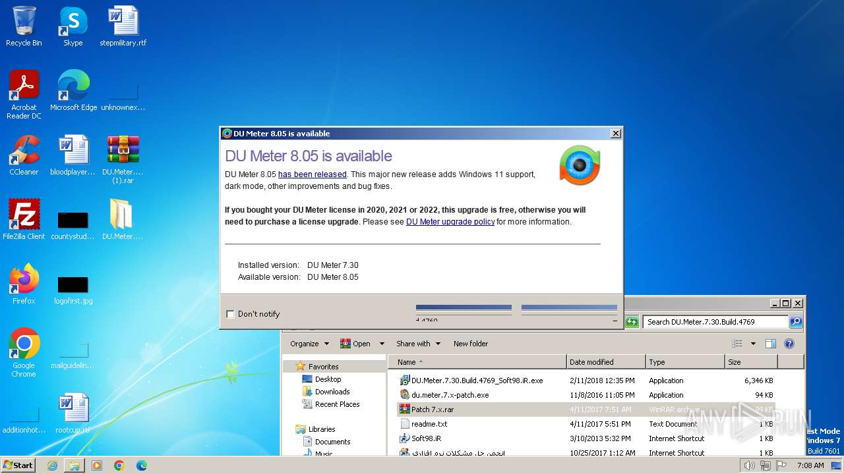Click the Start button
The width and height of the screenshot is (844, 474).
[18, 465]
